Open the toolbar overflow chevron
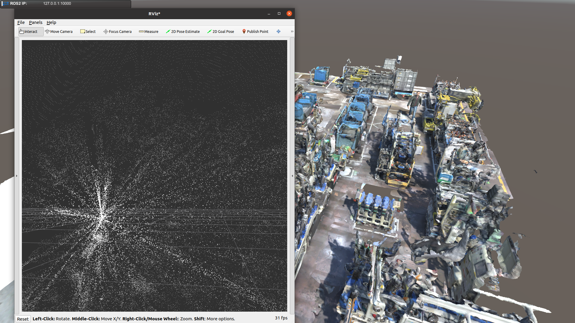This screenshot has height=323, width=575. (291, 31)
